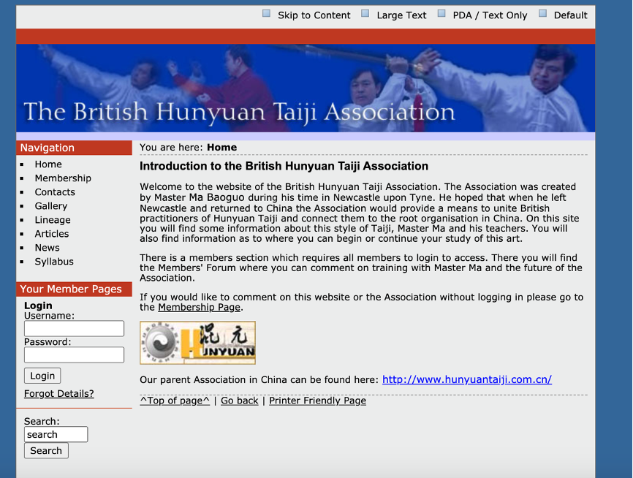Screen dimensions: 633x478
Task: Open the Gallery section
Action: point(51,206)
